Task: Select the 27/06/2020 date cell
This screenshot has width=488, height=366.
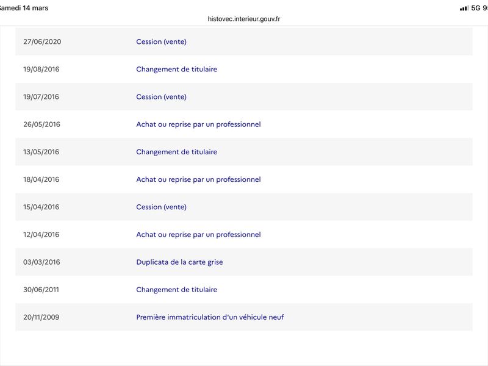Action: coord(42,41)
